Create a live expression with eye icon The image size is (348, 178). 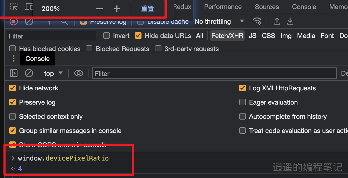pyautogui.click(x=79, y=73)
